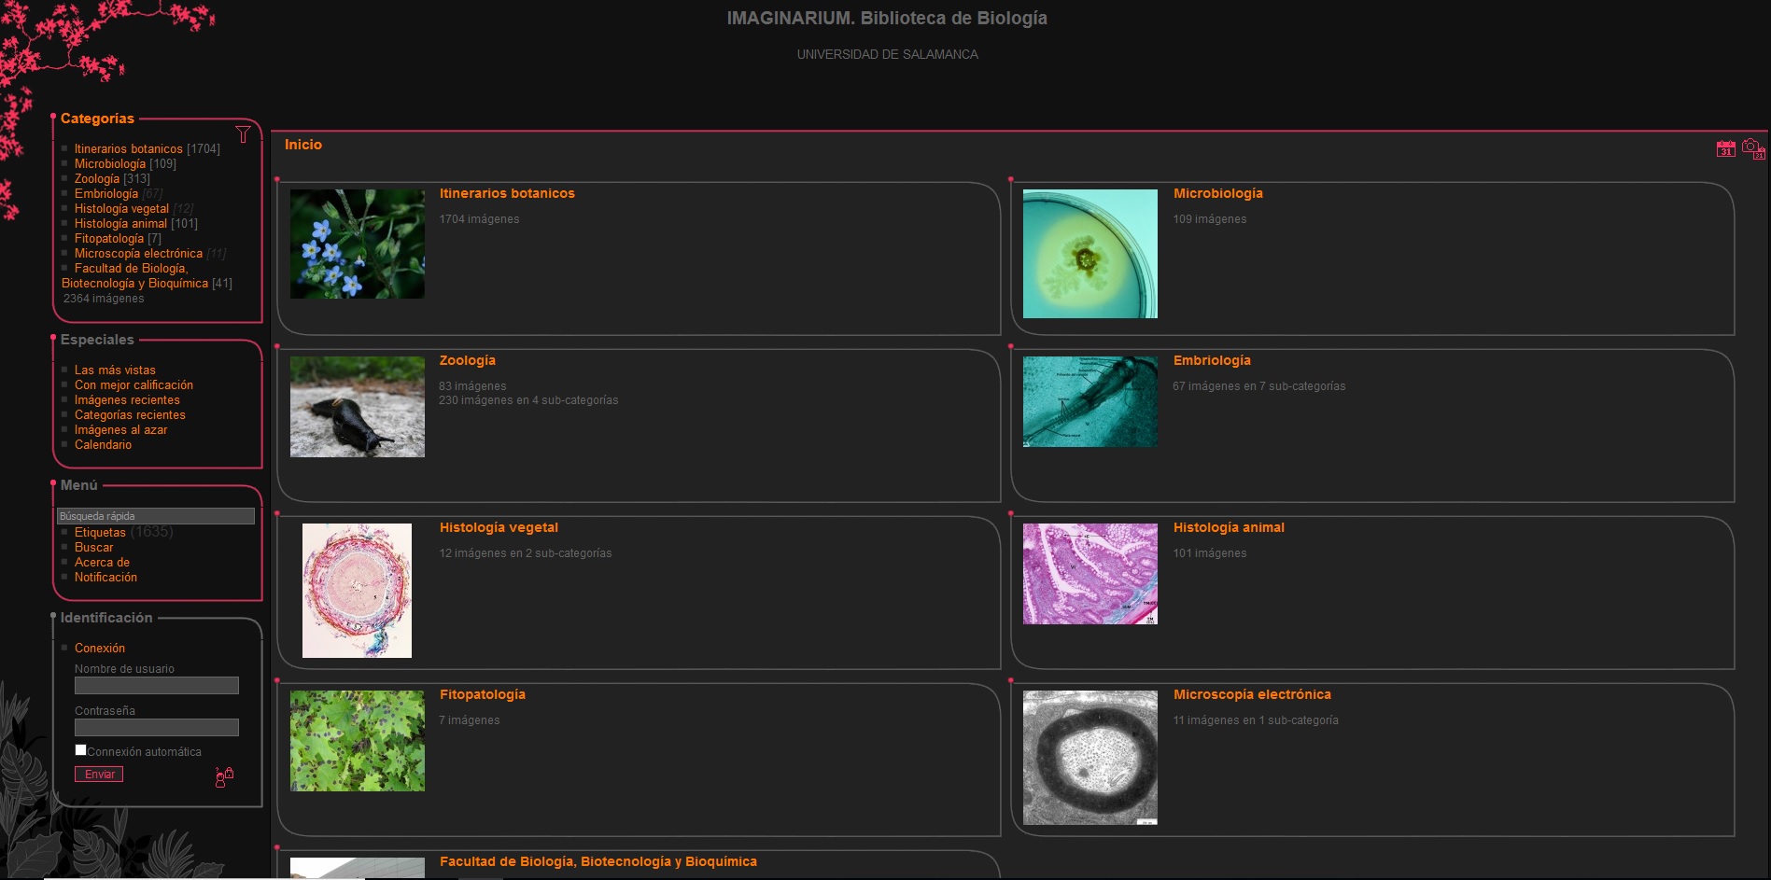Click the Búsqueda rápida search box
The height and width of the screenshot is (880, 1771).
point(156,516)
